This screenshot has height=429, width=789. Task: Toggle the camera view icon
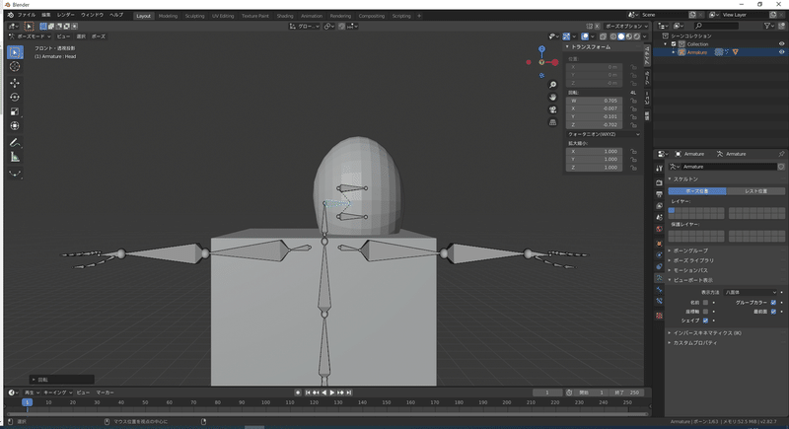(552, 109)
